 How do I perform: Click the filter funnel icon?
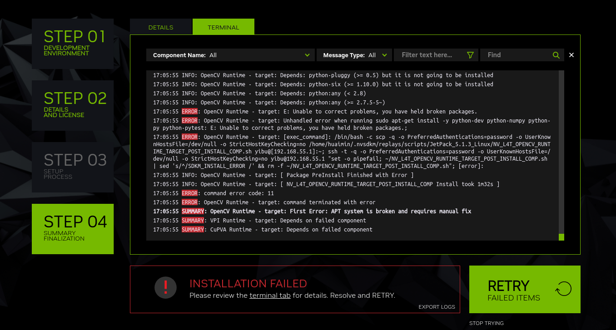pos(470,55)
